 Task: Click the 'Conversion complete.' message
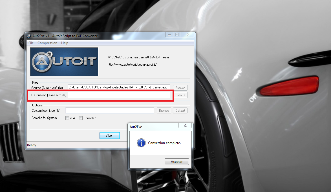click(x=164, y=143)
